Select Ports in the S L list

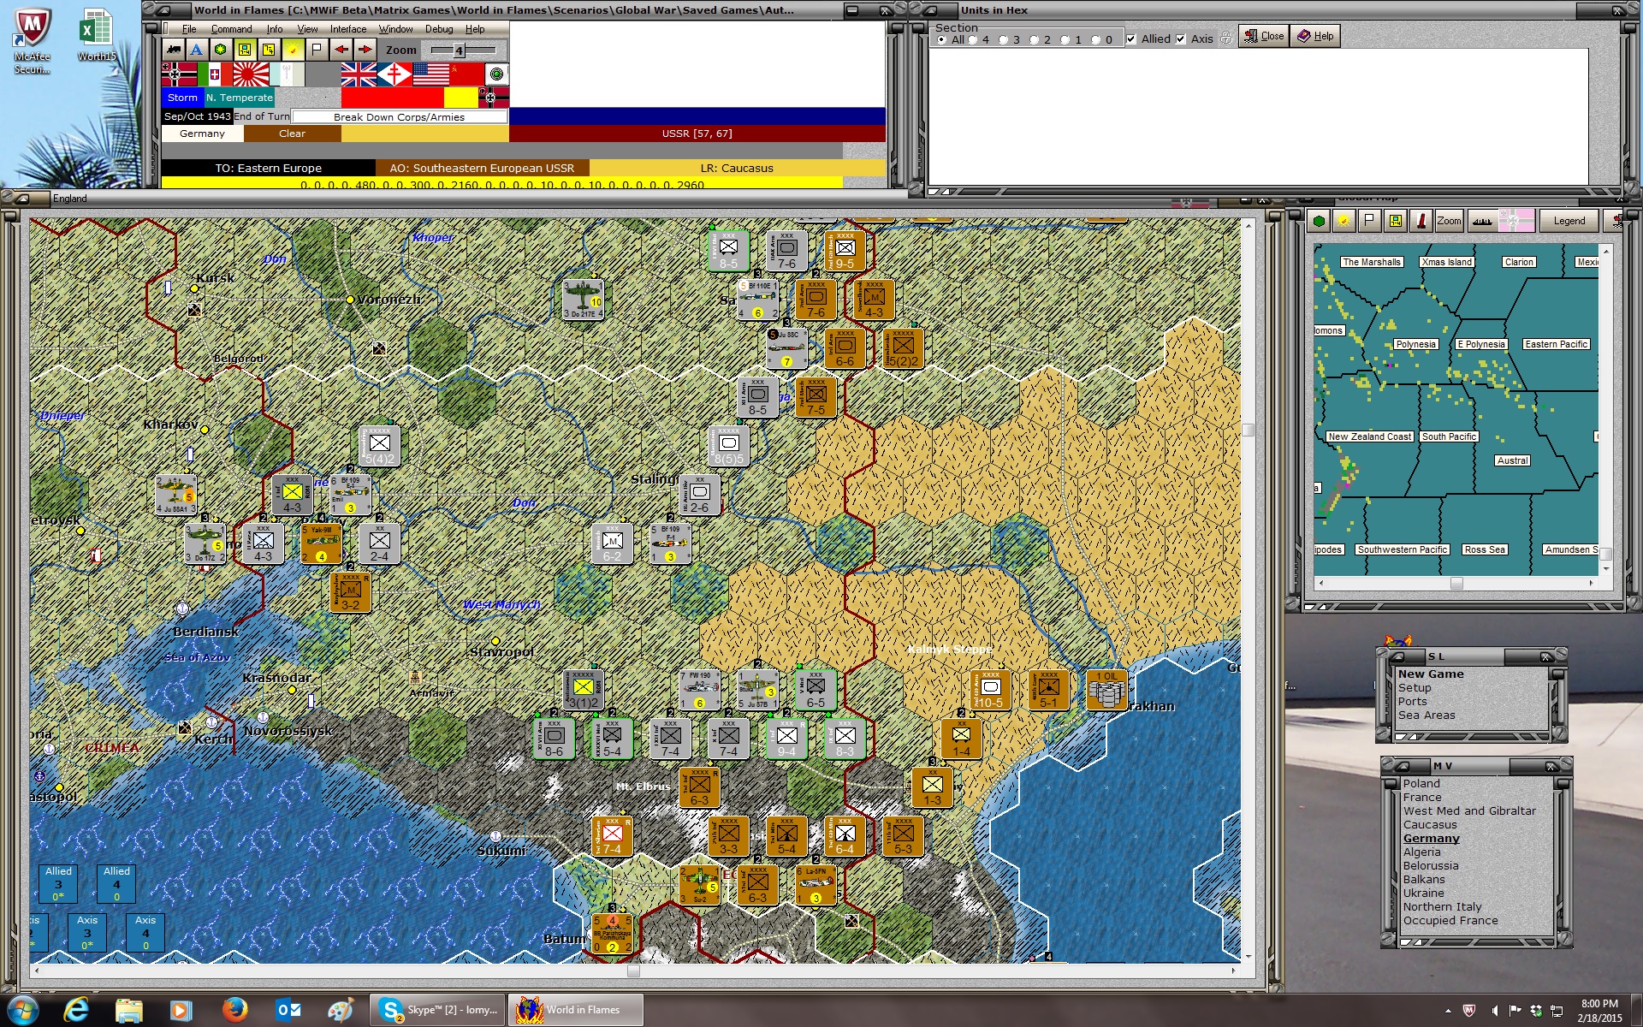coord(1414,702)
